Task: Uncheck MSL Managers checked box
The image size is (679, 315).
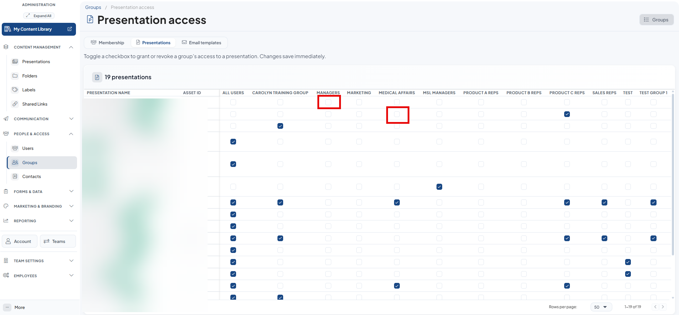Action: click(x=439, y=187)
